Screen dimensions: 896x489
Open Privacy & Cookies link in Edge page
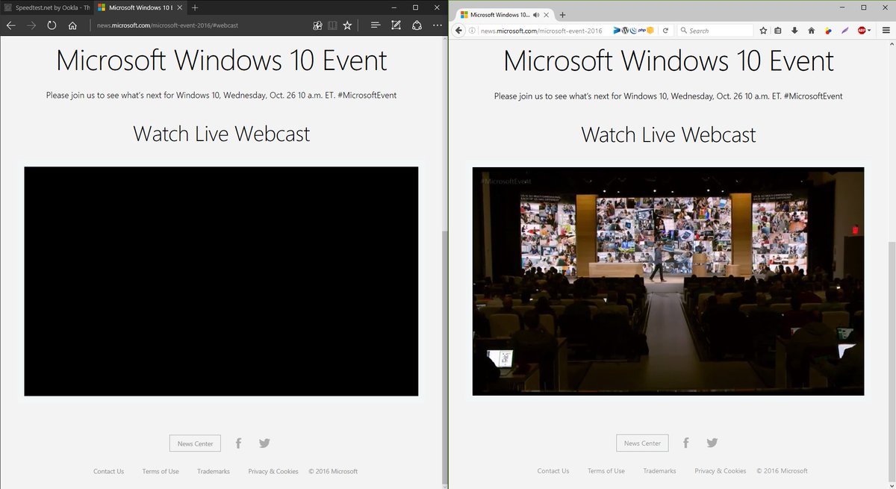tap(273, 471)
